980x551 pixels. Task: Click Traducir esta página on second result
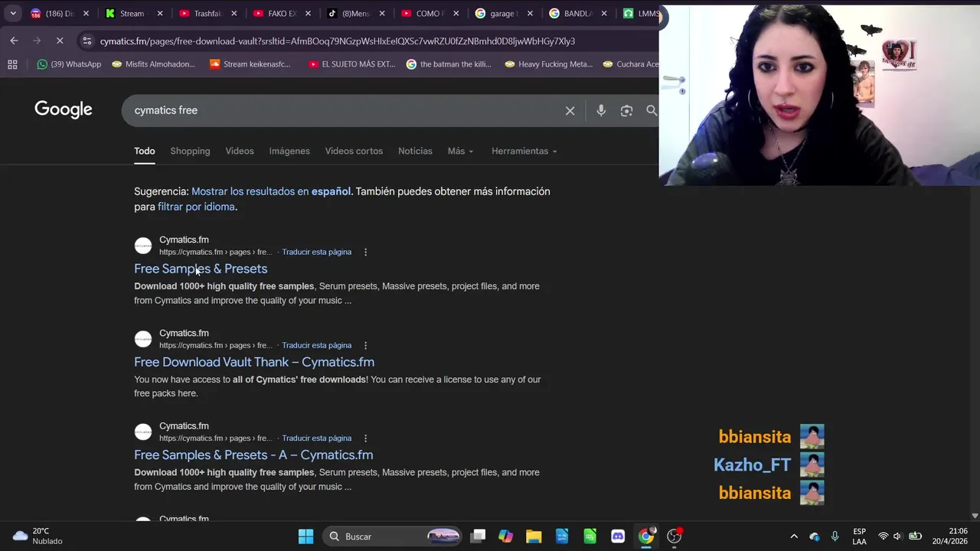click(x=317, y=345)
